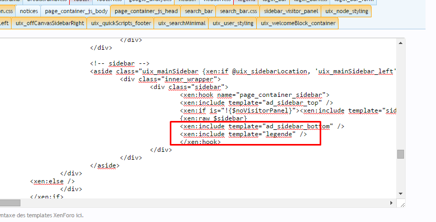Open the search_bar template tab
Image resolution: width=436 pixels, height=222 pixels.
tap(198, 10)
